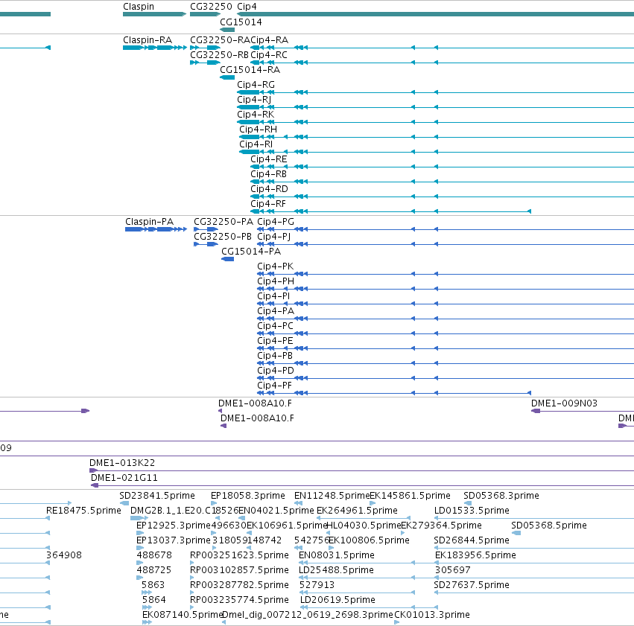
Task: Click the DME1-013K22 clone label
Action: (x=122, y=463)
